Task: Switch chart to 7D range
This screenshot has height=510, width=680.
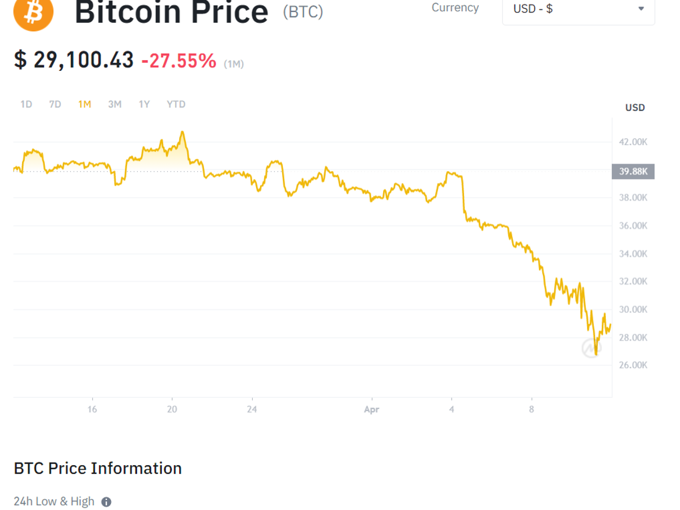Action: pyautogui.click(x=55, y=104)
